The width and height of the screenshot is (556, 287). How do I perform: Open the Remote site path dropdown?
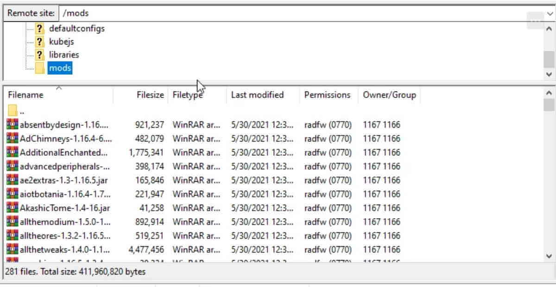pyautogui.click(x=549, y=13)
